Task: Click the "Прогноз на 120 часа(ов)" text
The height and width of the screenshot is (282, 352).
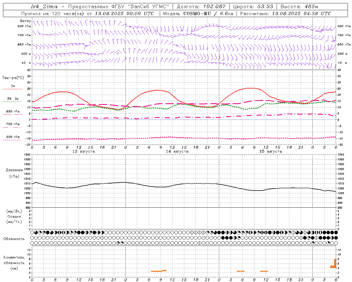Action: (x=53, y=13)
